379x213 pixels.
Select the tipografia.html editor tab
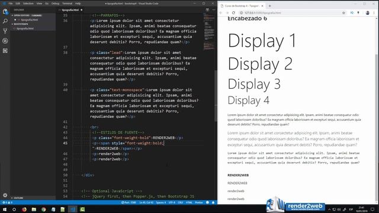pos(70,10)
